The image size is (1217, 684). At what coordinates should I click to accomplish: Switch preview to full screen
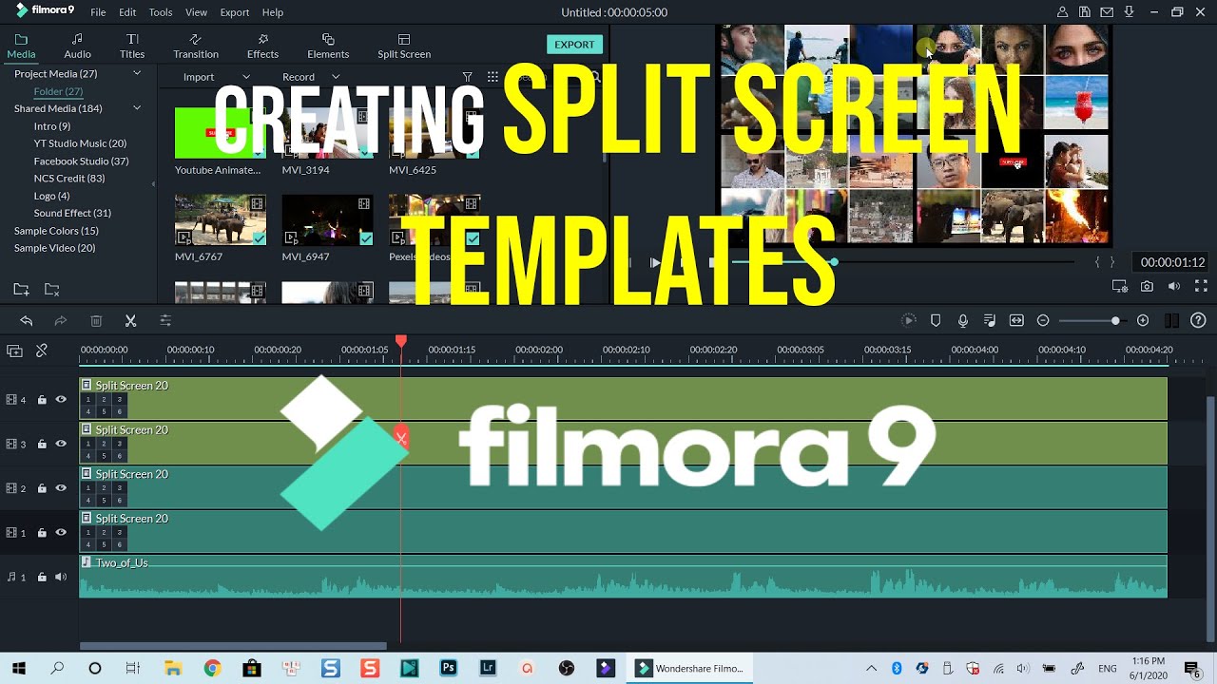click(x=1201, y=286)
